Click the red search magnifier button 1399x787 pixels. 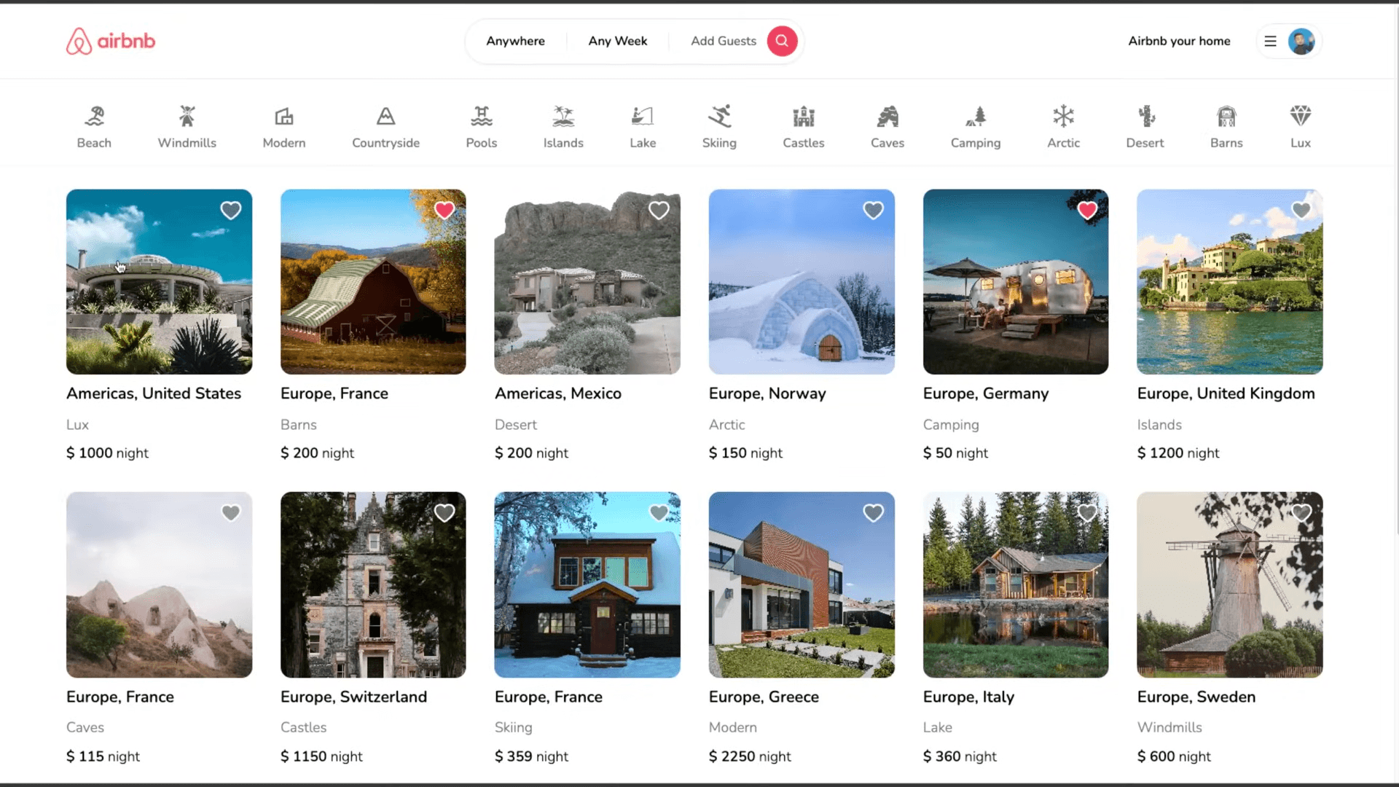(782, 41)
